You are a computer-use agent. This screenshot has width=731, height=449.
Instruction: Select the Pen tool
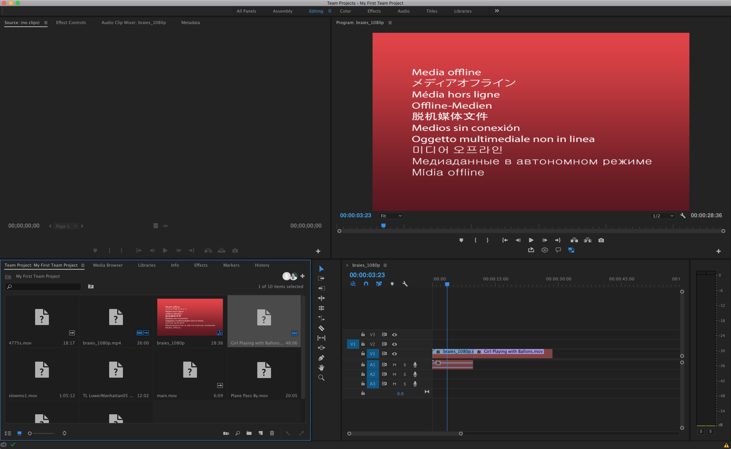[x=321, y=358]
